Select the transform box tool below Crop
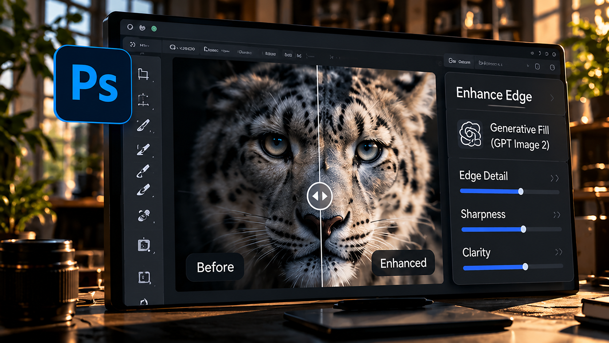This screenshot has height=343, width=609. point(143,100)
